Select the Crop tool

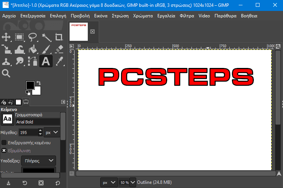(59, 37)
